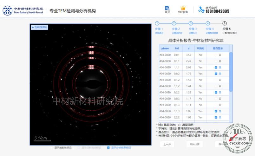
Task: Click the phone number 13318842335
Action: [218, 11]
